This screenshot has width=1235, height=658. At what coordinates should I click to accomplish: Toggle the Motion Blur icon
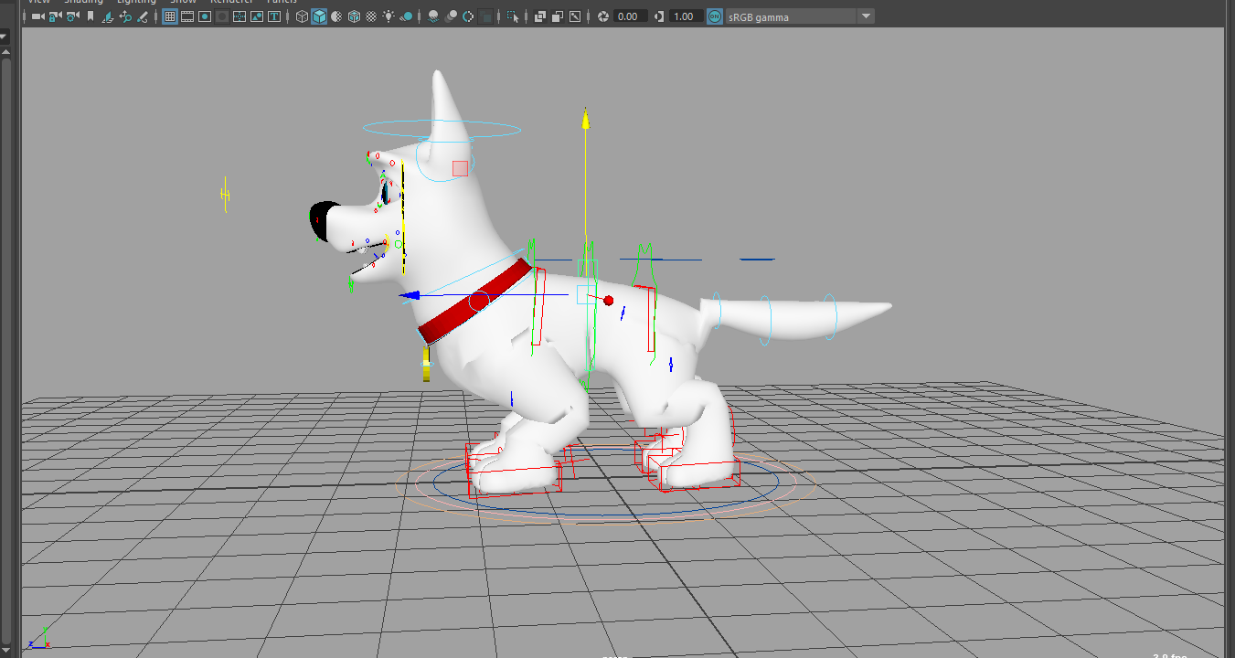451,16
